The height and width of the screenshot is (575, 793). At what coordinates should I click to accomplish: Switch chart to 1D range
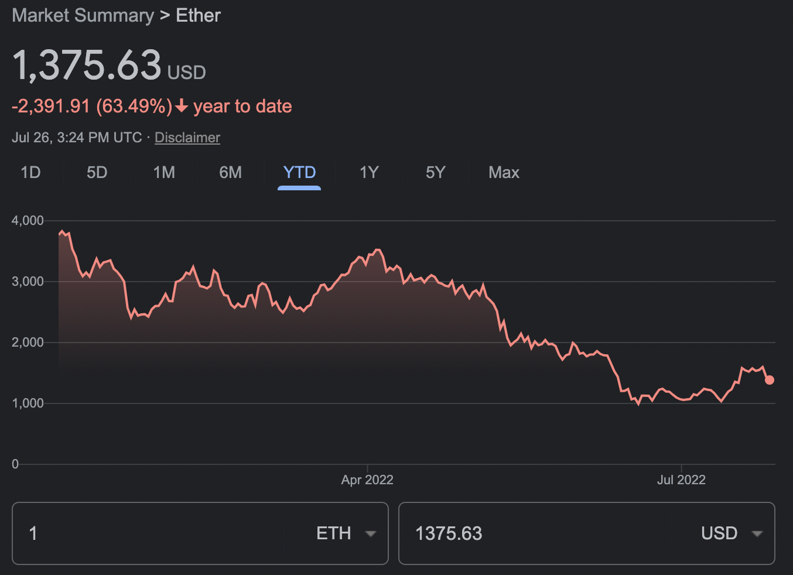click(30, 172)
